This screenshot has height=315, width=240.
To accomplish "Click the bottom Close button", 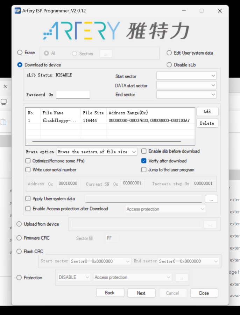I will coord(204,293).
